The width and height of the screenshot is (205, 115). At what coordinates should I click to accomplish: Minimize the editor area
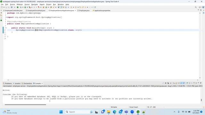198,10
